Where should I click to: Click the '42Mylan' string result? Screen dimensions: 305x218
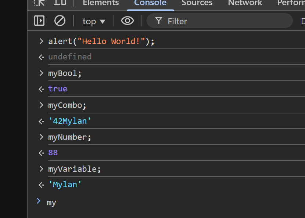(70, 120)
